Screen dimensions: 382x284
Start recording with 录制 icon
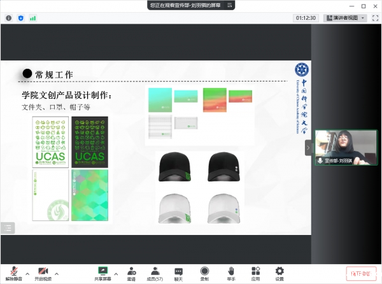204,272
